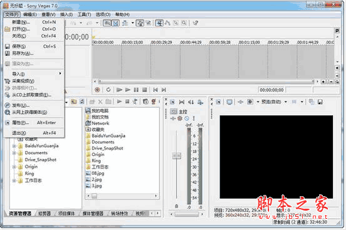Choose 另存为(A) from the File menu
This screenshot has width=346, height=230.
click(x=34, y=53)
